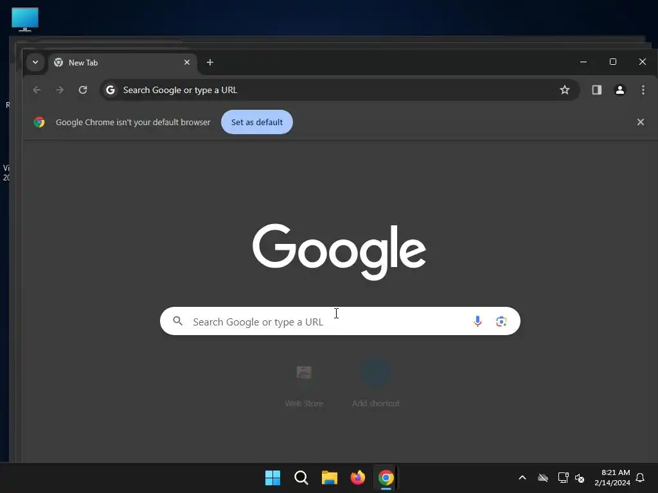Viewport: 658px width, 493px height.
Task: Open the network status tray icon
Action: tap(563, 478)
